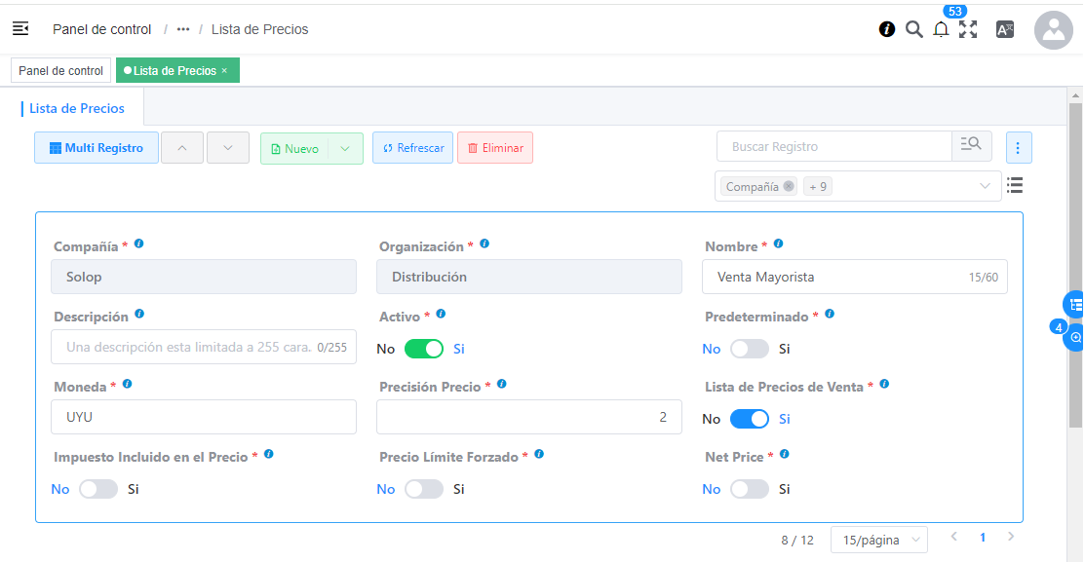Open the search magnifier in header
Image resolution: width=1085 pixels, height=562 pixels.
click(913, 29)
